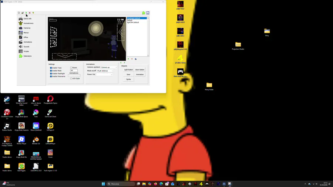Open the Menus section
Viewport: 333px width, 187px height.
tap(24, 33)
